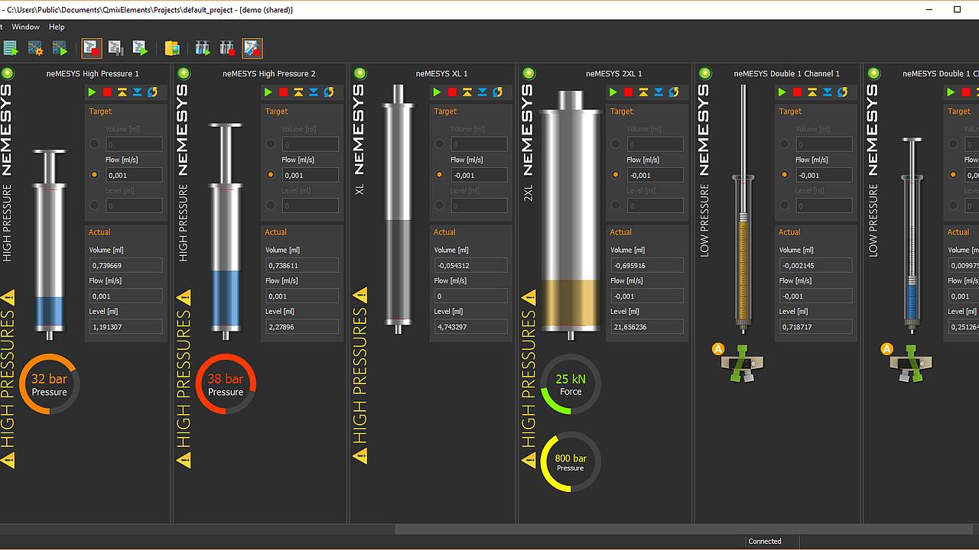Stop the neMESYS High Pressure 1 pump
979x550 pixels.
(x=107, y=92)
